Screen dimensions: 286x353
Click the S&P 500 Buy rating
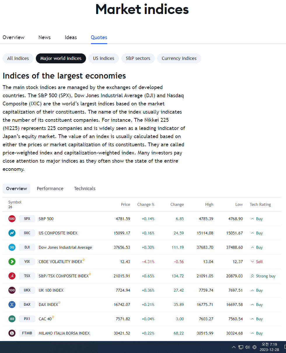(257, 219)
